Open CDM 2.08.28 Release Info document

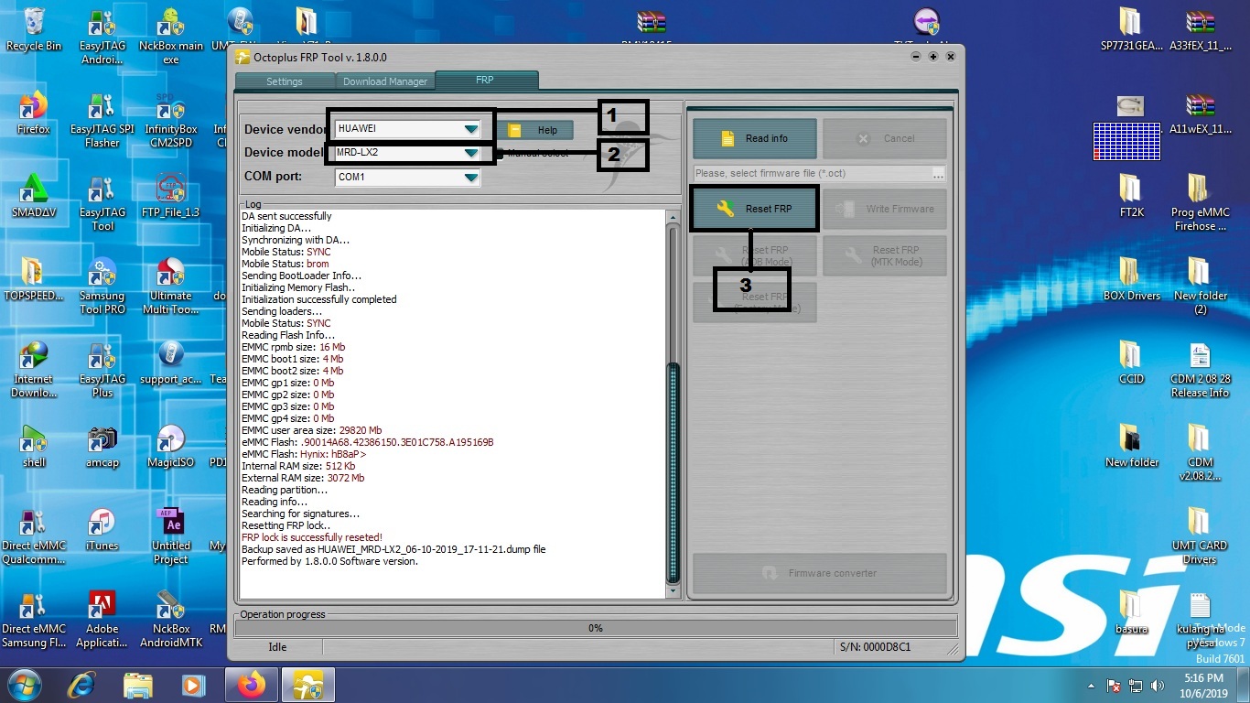pyautogui.click(x=1201, y=370)
